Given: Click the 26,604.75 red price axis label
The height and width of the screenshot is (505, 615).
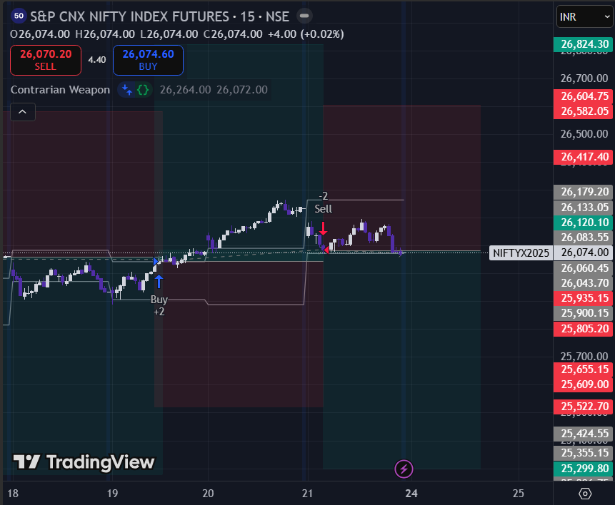Looking at the screenshot, I should (x=584, y=96).
